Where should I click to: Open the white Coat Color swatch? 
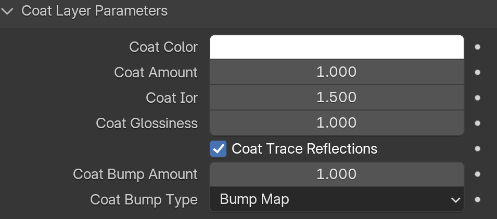(x=337, y=47)
